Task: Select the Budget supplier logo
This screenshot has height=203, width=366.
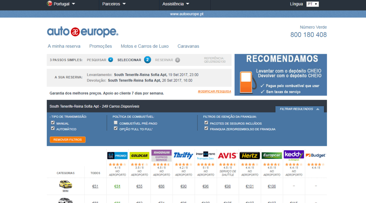Action: (x=316, y=155)
